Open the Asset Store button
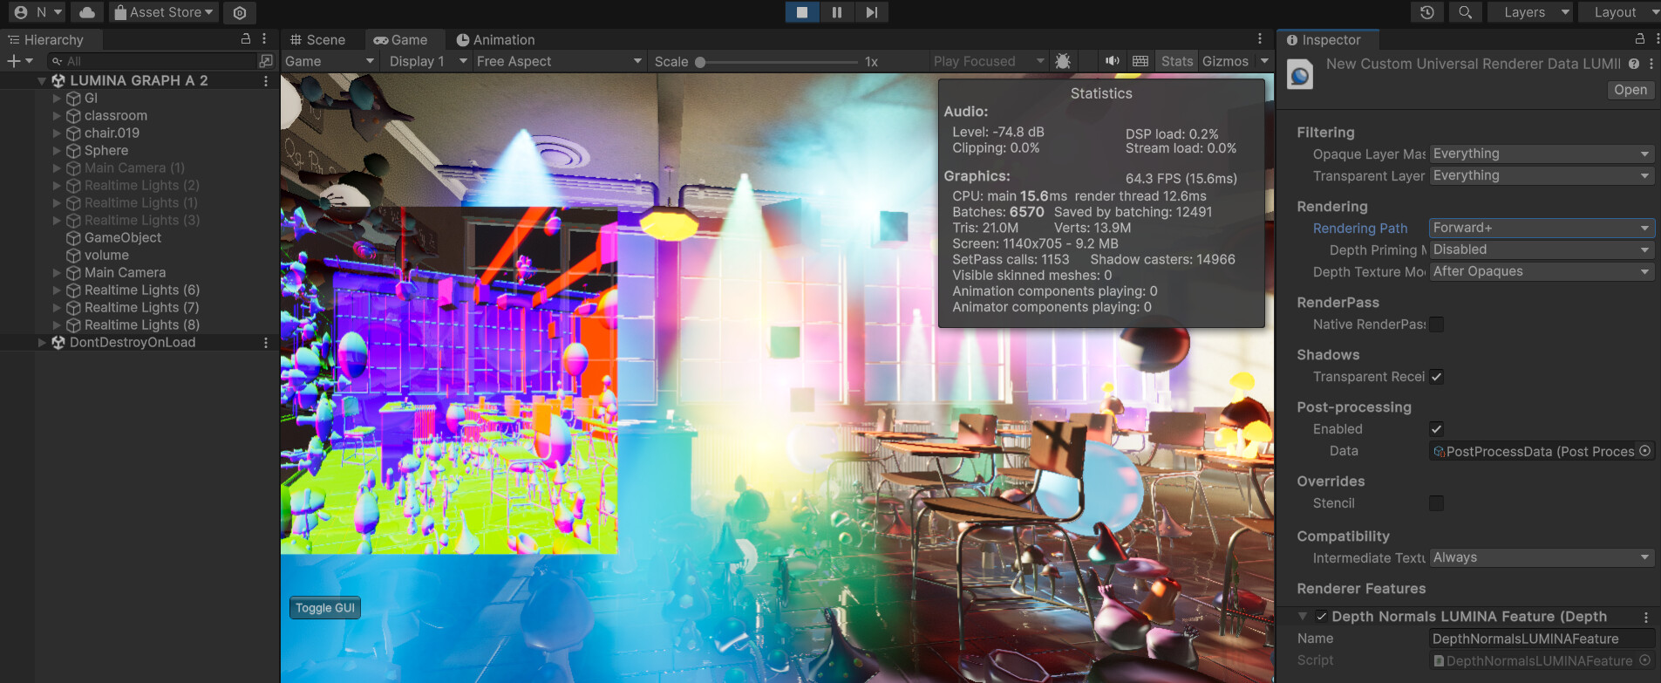The width and height of the screenshot is (1661, 683). 164,12
